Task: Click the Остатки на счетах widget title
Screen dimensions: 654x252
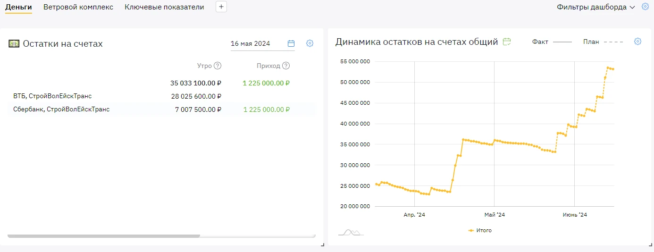Action: click(x=63, y=43)
